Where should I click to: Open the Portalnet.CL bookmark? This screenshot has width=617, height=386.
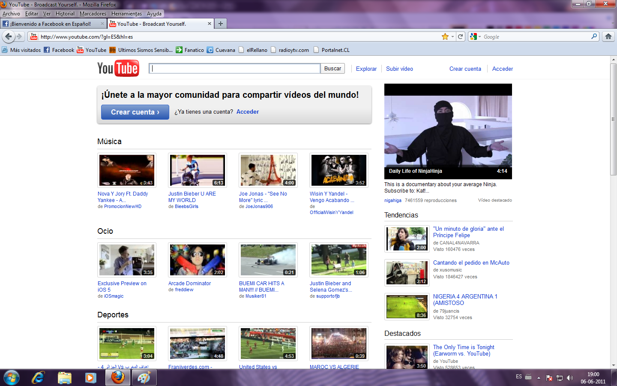pyautogui.click(x=332, y=50)
